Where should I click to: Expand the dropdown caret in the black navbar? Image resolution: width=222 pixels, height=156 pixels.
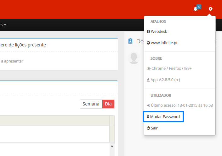tap(5, 25)
